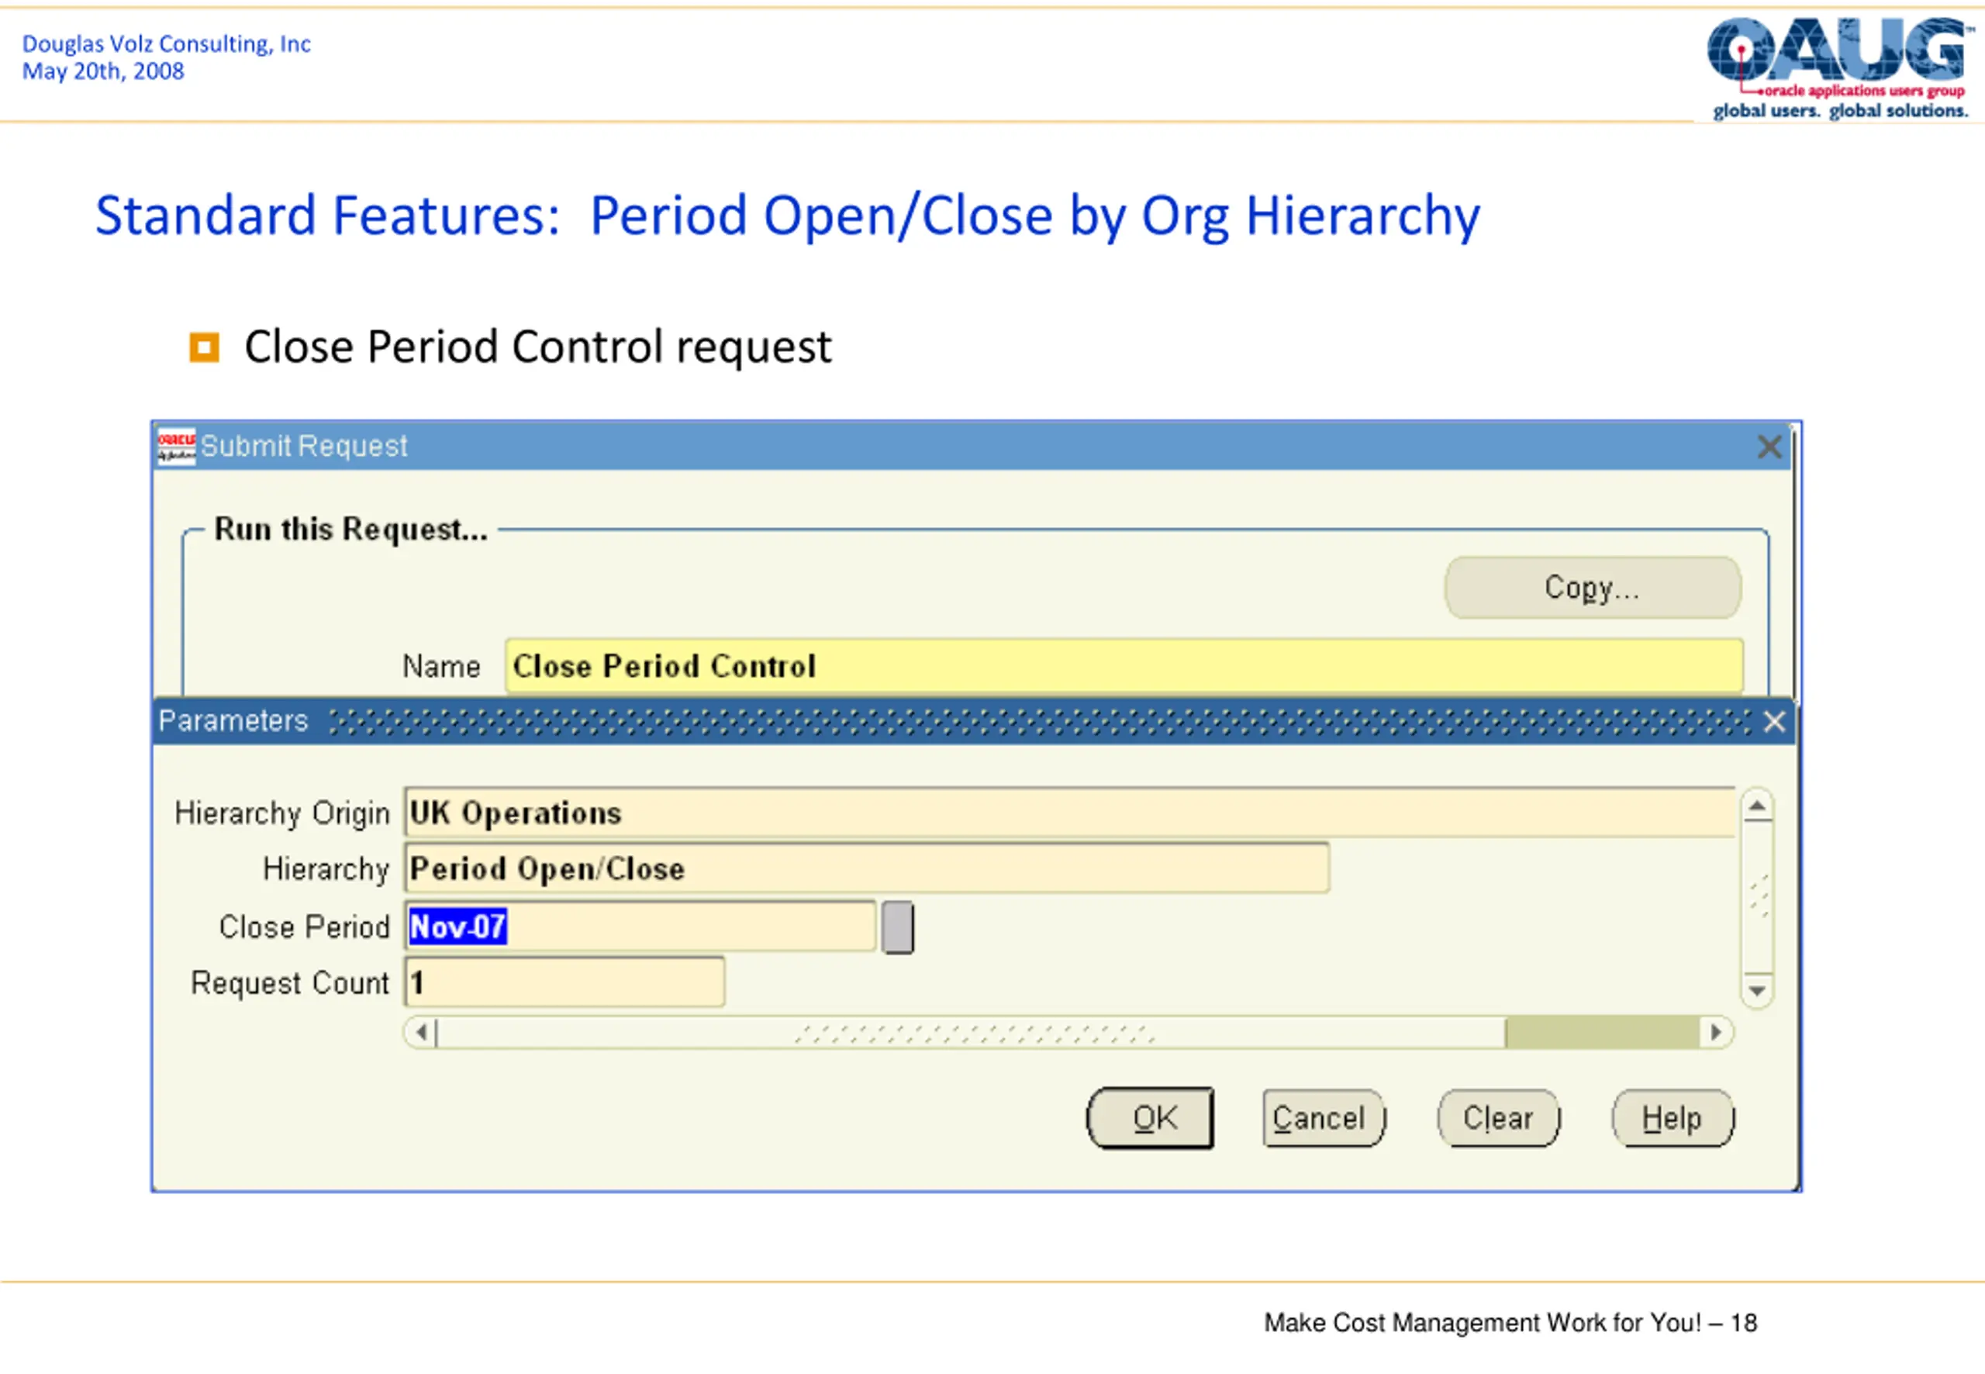
Task: Click the 'Hierarchy Origin' label
Action: coord(282,813)
